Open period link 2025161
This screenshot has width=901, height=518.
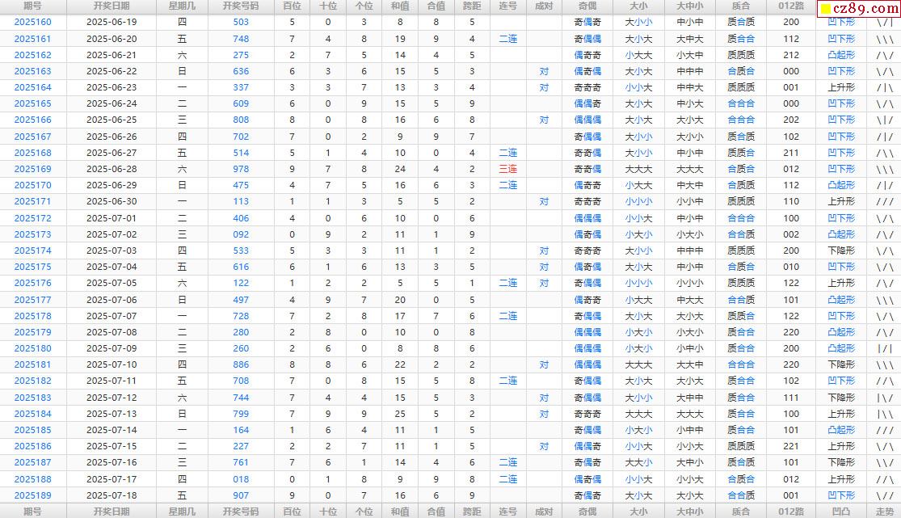click(x=33, y=39)
